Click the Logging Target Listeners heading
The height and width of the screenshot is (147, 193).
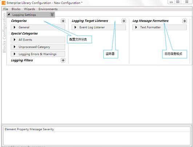90,21
